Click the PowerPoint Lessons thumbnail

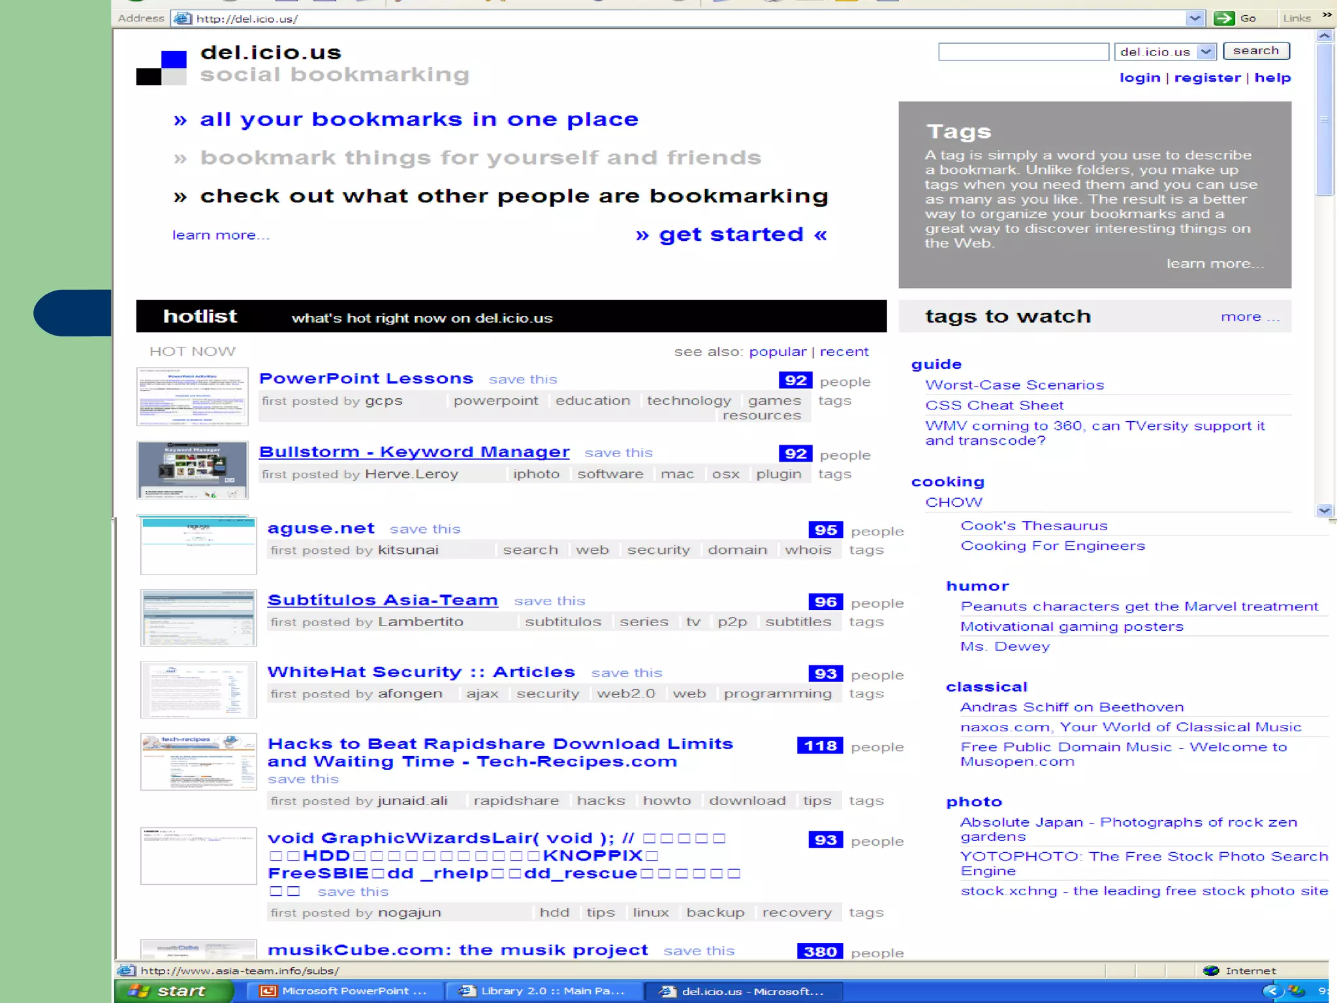(x=192, y=396)
